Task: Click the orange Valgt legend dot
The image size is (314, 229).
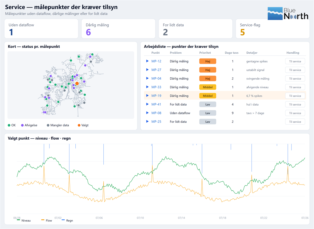Action: pyautogui.click(x=79, y=125)
